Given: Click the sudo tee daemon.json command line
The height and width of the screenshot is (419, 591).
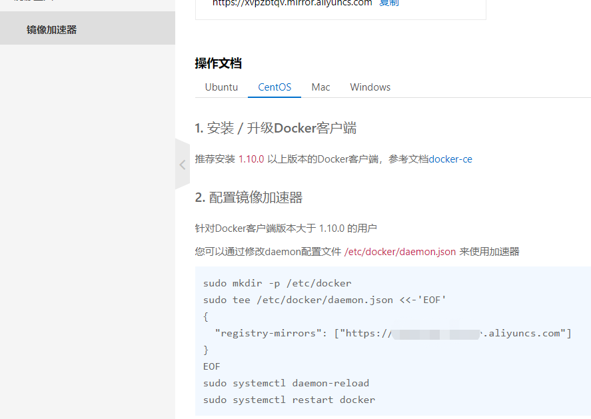Looking at the screenshot, I should [324, 300].
